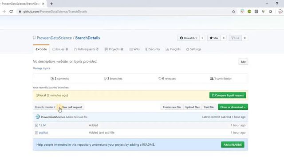View the 0 releases page
The width and height of the screenshot is (284, 160).
coord(167,79)
